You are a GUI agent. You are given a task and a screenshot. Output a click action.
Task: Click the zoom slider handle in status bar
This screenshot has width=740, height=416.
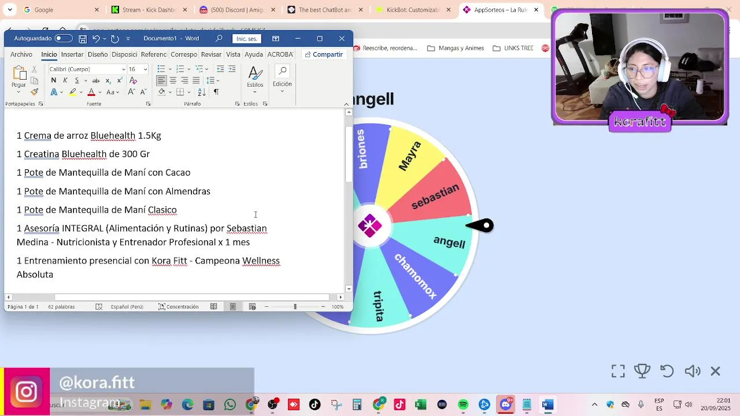tap(295, 307)
